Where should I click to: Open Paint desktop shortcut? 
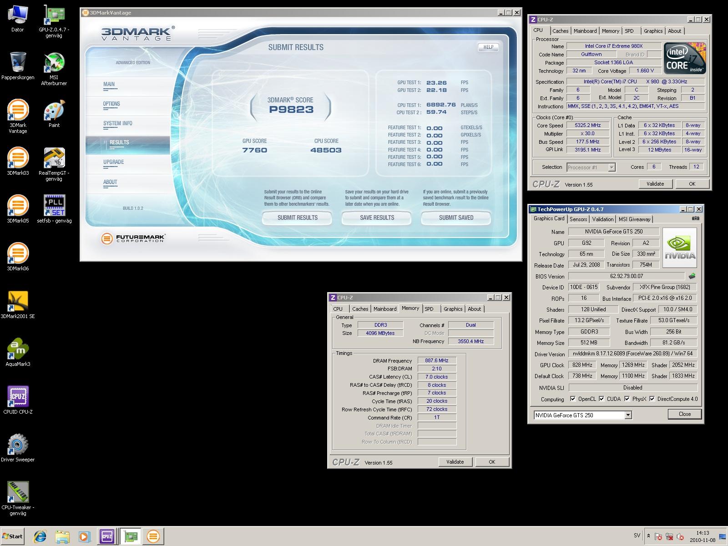(x=54, y=114)
